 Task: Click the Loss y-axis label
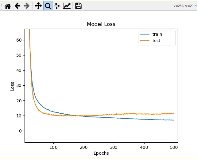tap(12, 86)
